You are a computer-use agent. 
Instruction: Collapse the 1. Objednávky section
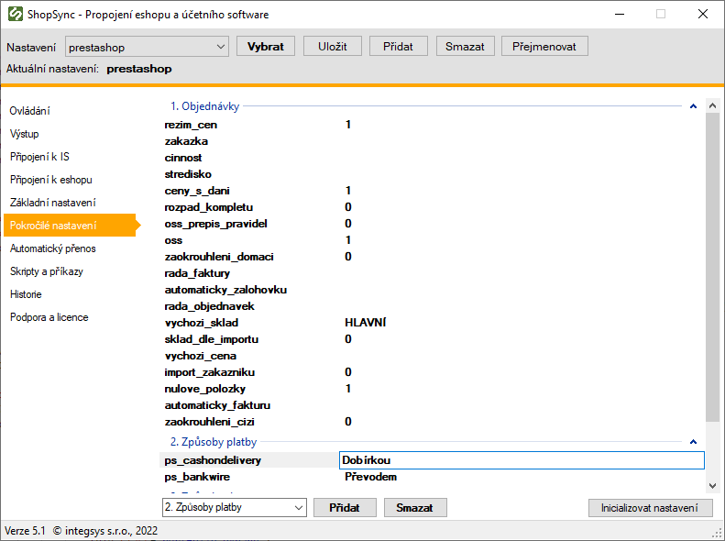pos(693,106)
